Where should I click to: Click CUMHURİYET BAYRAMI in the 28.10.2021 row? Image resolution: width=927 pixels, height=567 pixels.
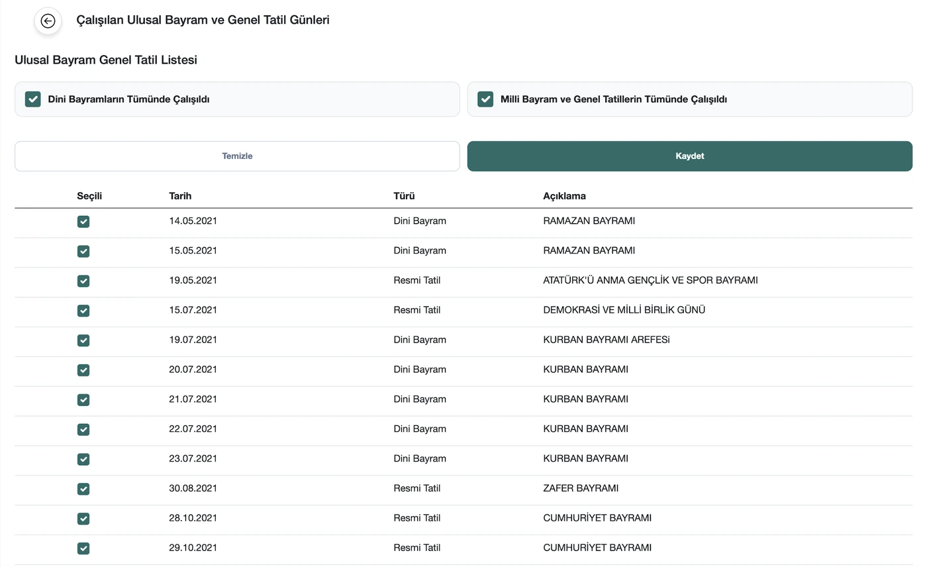click(x=597, y=518)
